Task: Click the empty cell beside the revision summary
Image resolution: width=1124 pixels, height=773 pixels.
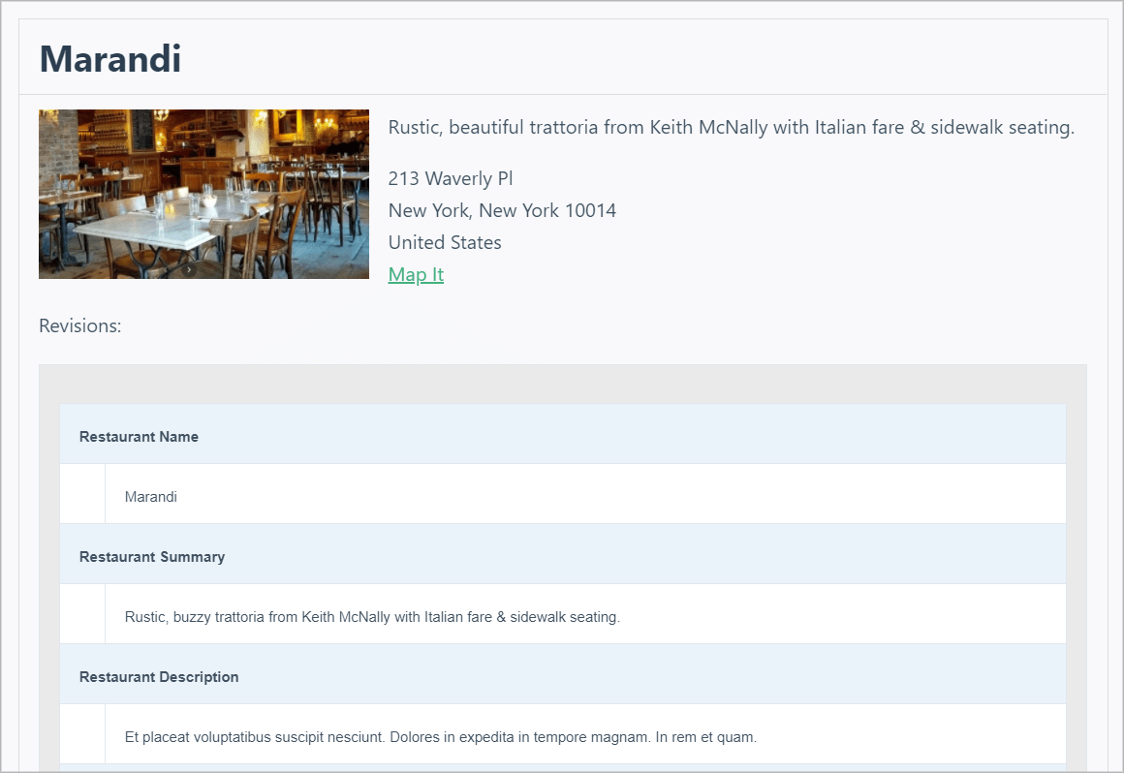Action: [82, 614]
